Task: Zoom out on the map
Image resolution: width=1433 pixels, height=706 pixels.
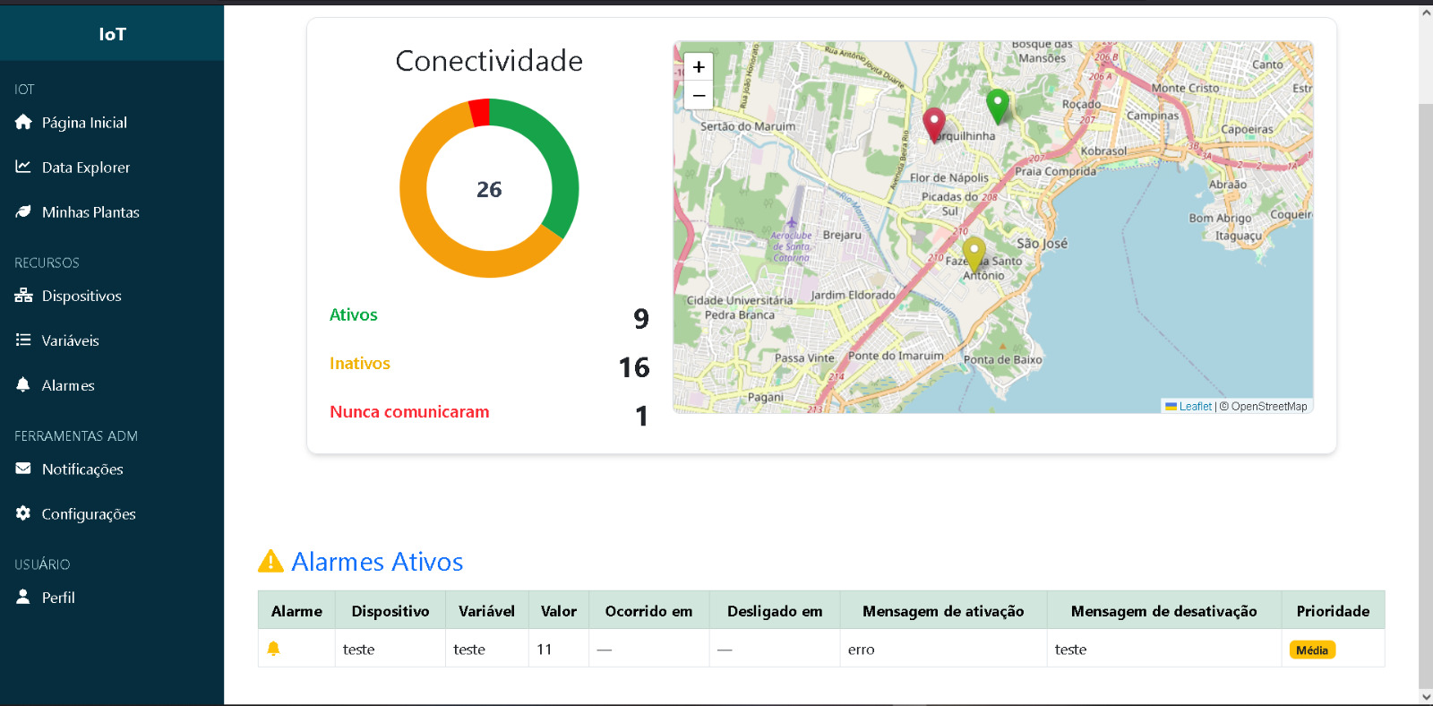Action: pyautogui.click(x=699, y=95)
